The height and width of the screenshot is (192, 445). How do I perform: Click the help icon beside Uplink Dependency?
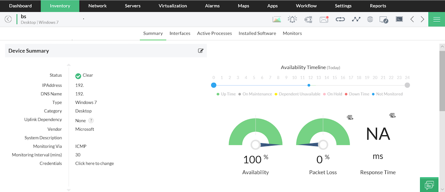point(91,121)
